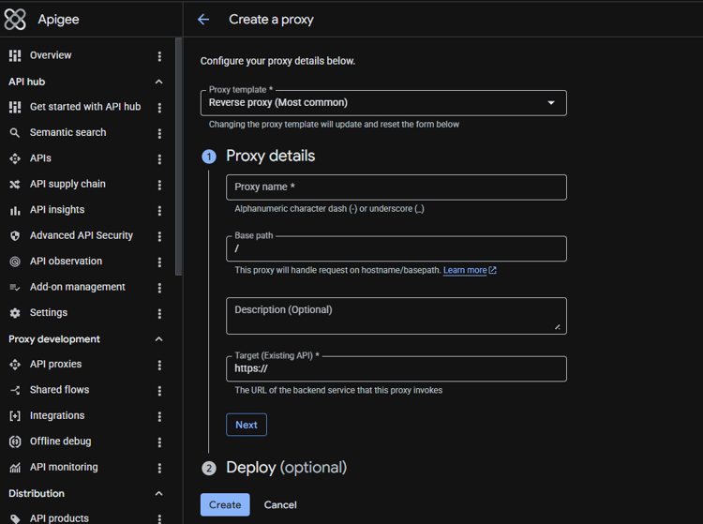Grab the Description field resize handle
This screenshot has width=703, height=524.
click(558, 327)
